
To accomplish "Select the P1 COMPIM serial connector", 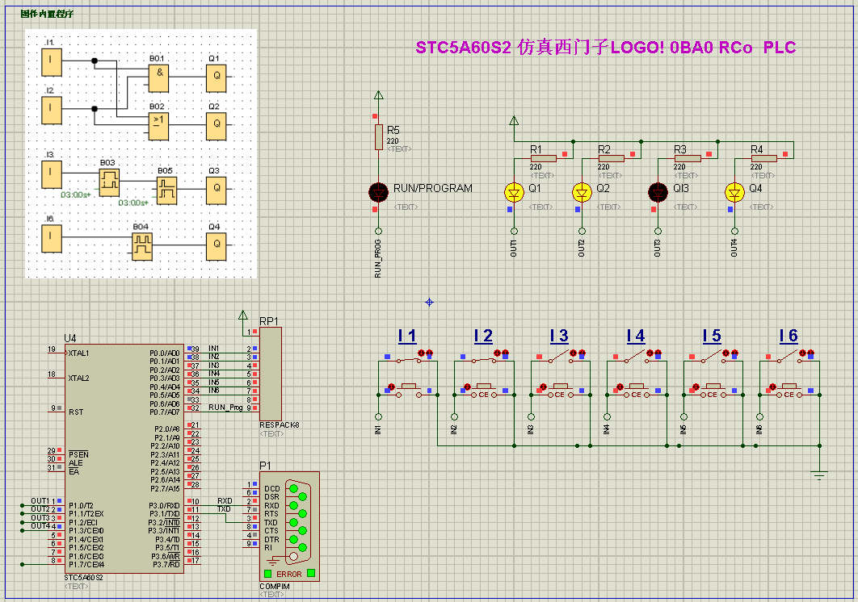I will (x=289, y=526).
